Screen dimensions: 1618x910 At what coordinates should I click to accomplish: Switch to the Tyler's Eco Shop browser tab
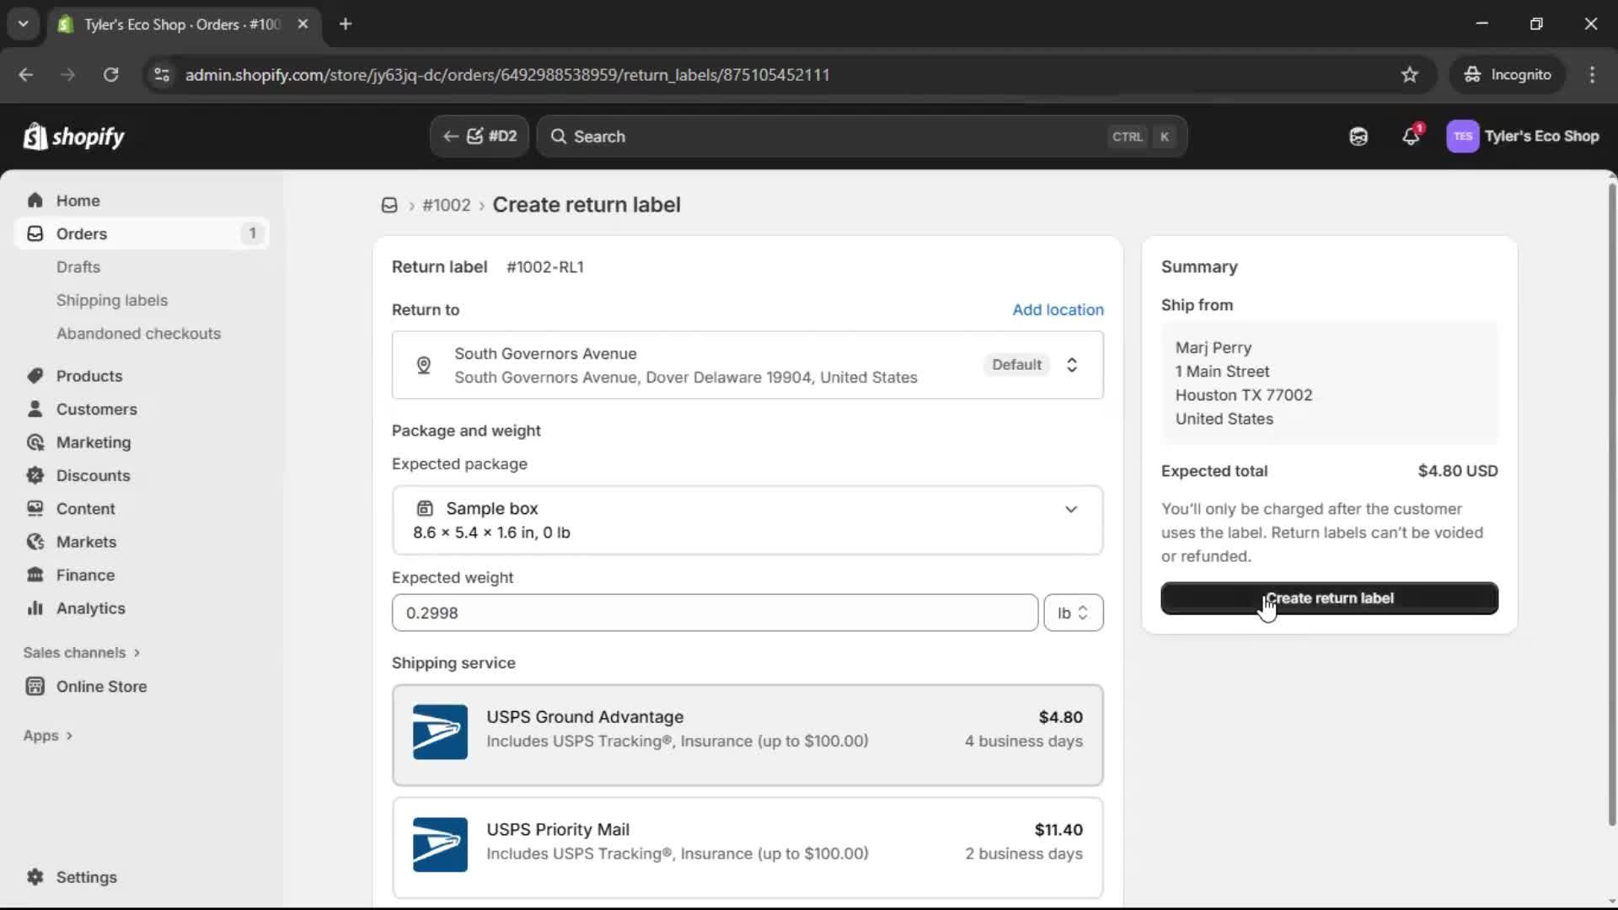(169, 24)
